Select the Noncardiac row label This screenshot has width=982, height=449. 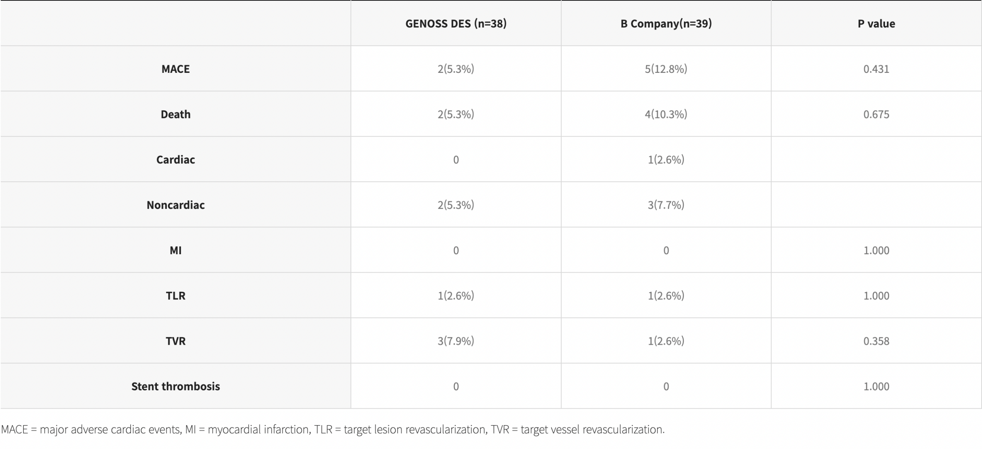(175, 205)
